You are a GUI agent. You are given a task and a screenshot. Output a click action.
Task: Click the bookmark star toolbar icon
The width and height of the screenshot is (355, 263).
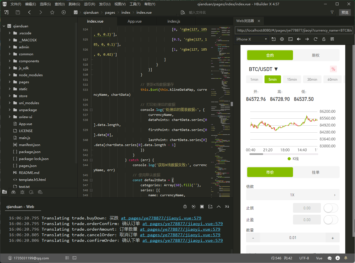[x=52, y=12]
